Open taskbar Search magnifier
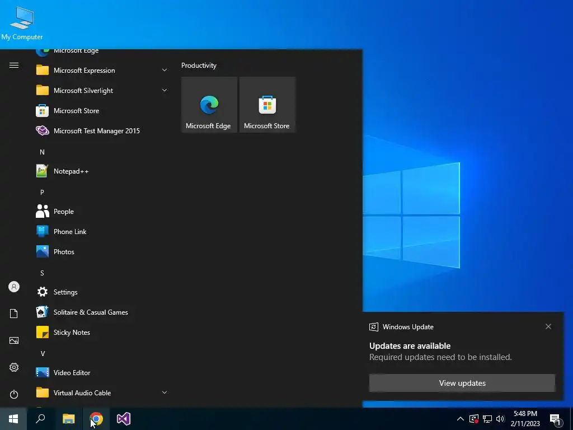The width and height of the screenshot is (573, 430). point(40,419)
